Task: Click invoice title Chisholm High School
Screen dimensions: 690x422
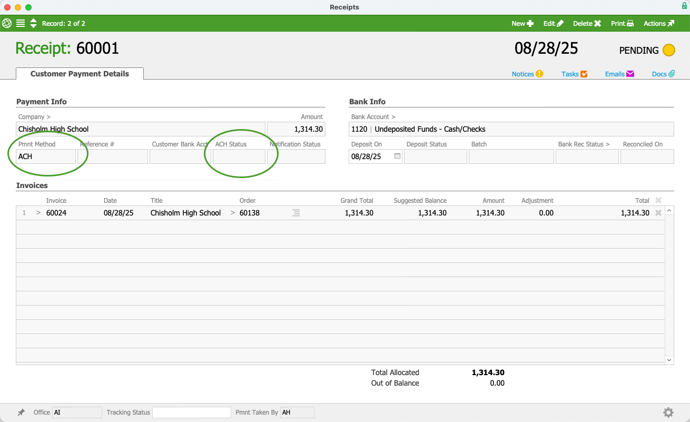Action: coord(185,213)
